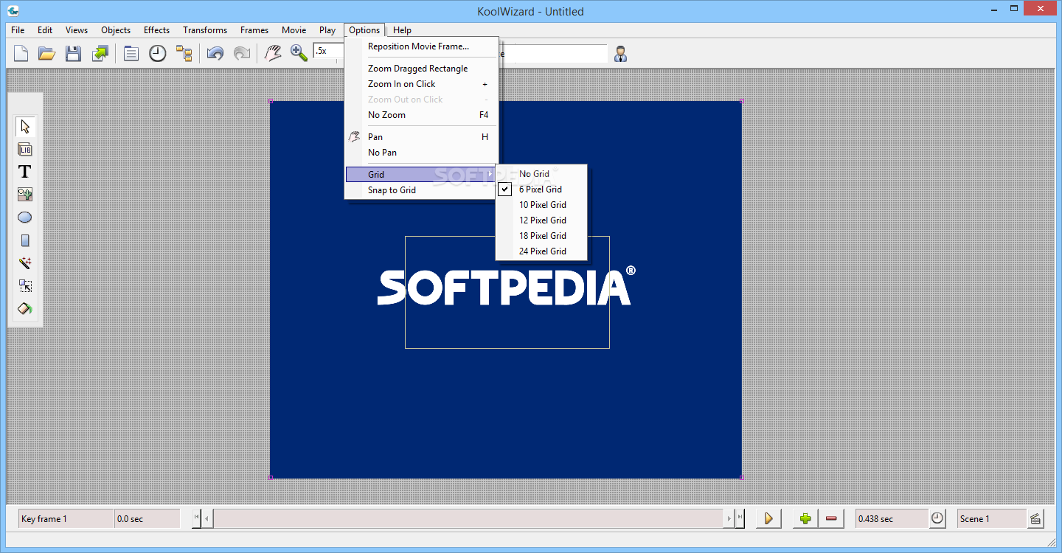1062x553 pixels.
Task: Open a file with the folder icon
Action: pos(47,53)
